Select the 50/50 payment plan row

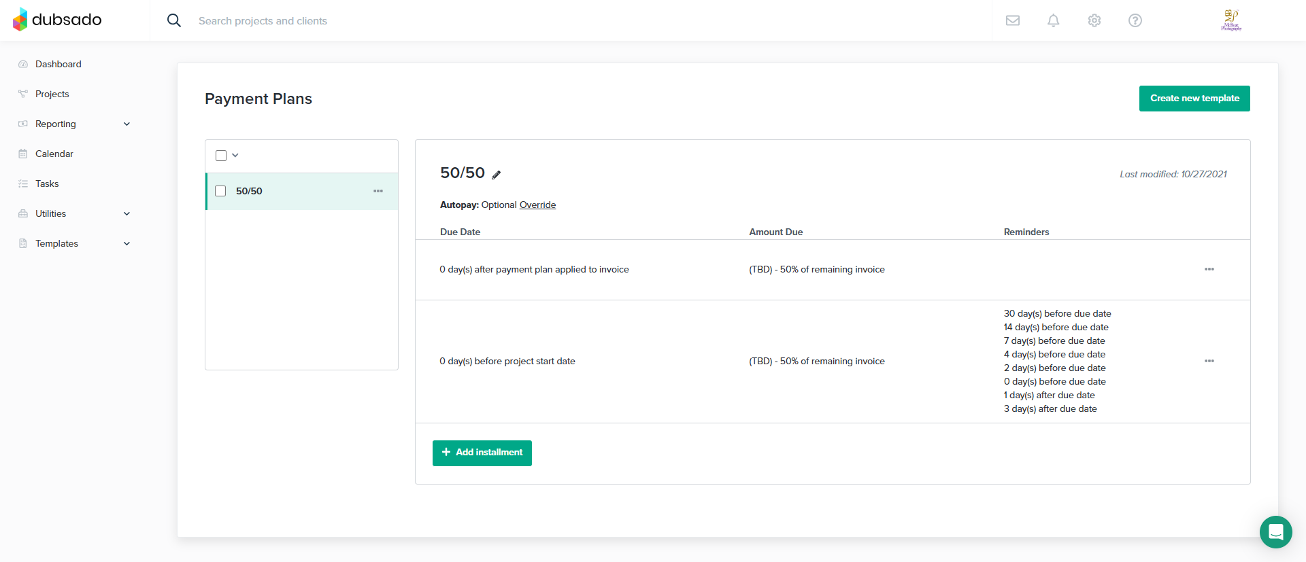pyautogui.click(x=302, y=191)
